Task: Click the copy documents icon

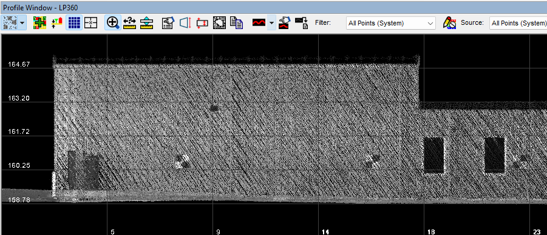Action: (237, 22)
